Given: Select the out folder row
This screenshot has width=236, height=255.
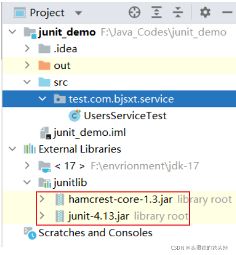Looking at the screenshot, I should pos(119,65).
